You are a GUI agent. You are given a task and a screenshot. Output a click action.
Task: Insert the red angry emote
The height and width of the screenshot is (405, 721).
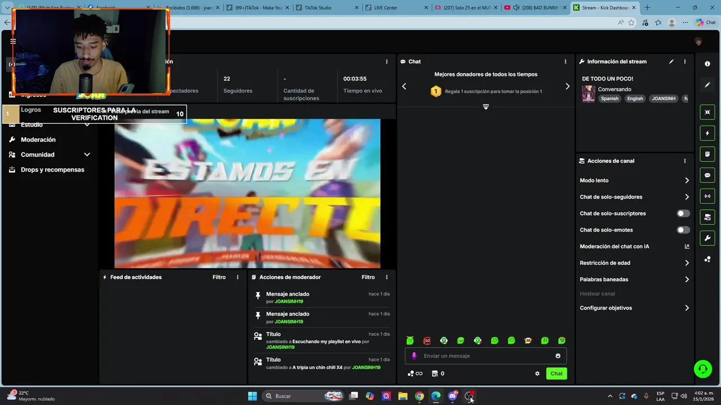(x=427, y=340)
